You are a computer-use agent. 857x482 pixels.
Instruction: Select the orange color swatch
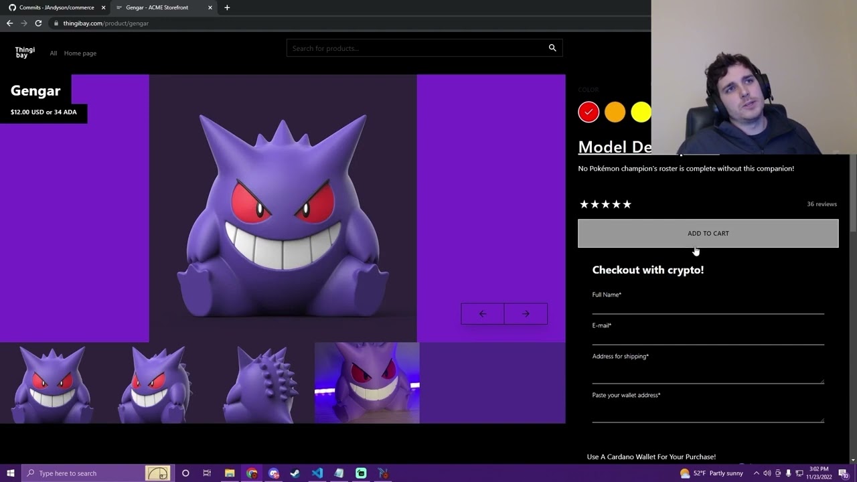point(615,112)
